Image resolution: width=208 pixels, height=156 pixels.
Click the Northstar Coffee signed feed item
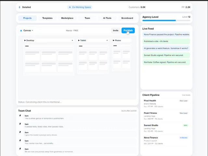[x=166, y=62]
